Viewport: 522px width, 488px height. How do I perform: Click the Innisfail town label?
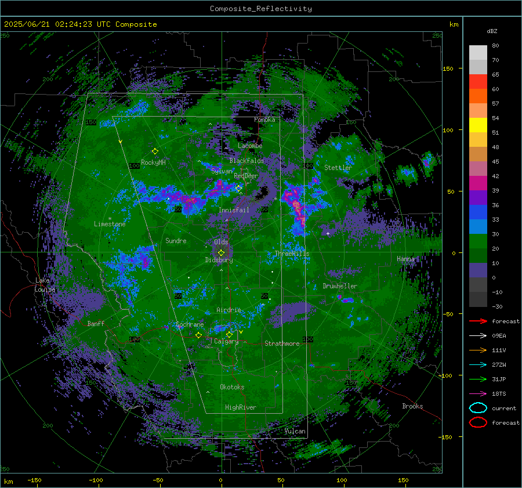tap(234, 210)
